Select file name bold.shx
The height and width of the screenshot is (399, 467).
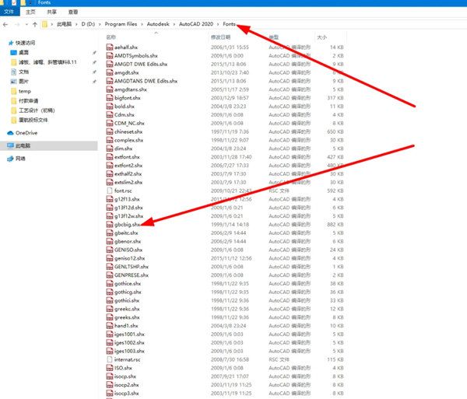125,107
